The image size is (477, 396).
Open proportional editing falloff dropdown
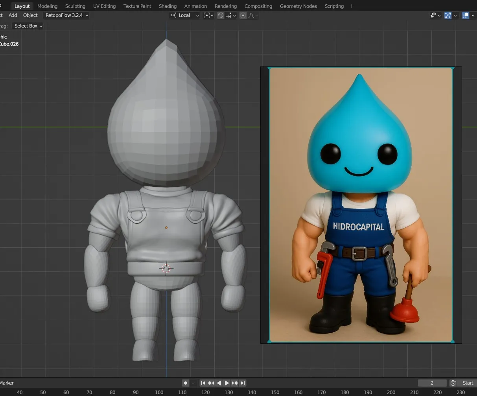(x=253, y=15)
